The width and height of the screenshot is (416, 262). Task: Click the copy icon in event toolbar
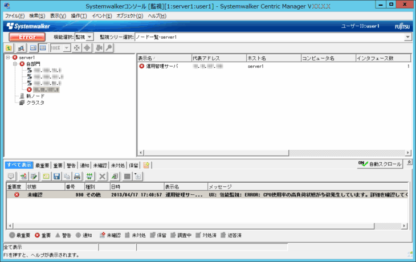click(67, 177)
